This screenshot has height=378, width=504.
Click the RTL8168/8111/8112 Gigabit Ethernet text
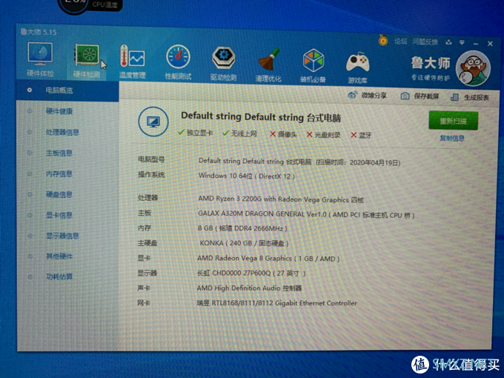pos(276,303)
